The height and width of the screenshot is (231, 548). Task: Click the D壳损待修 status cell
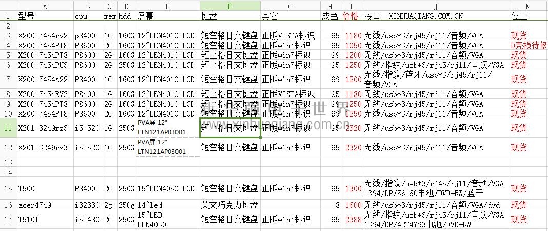[529, 45]
